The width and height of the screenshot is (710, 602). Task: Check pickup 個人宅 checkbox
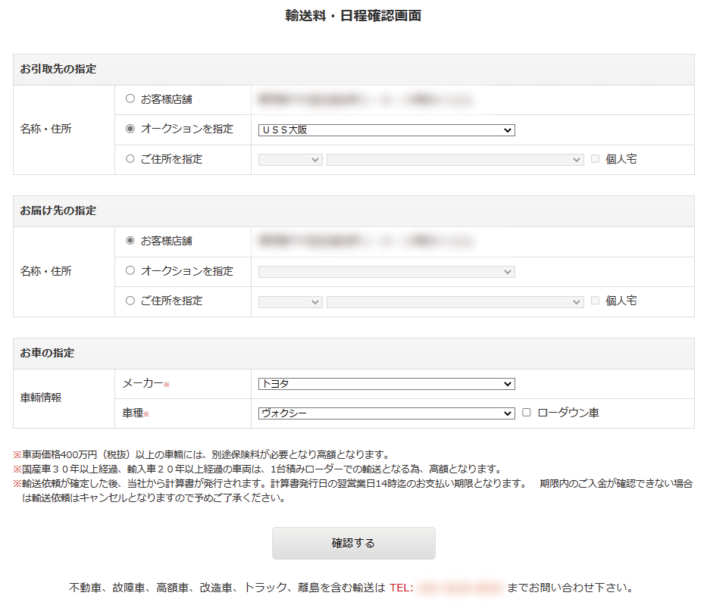[x=595, y=159]
